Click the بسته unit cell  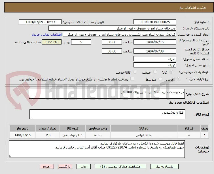pos(98,135)
